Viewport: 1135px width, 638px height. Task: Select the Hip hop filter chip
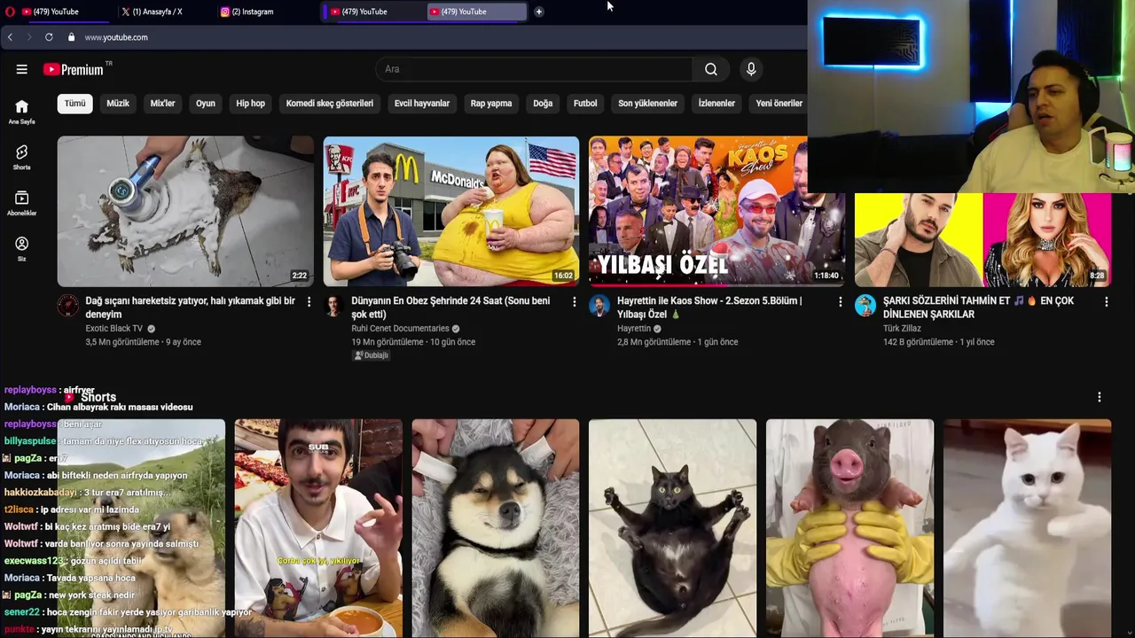pyautogui.click(x=251, y=104)
